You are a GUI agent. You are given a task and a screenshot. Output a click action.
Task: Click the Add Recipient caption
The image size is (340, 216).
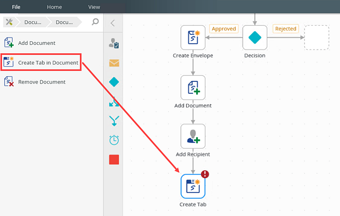(193, 154)
